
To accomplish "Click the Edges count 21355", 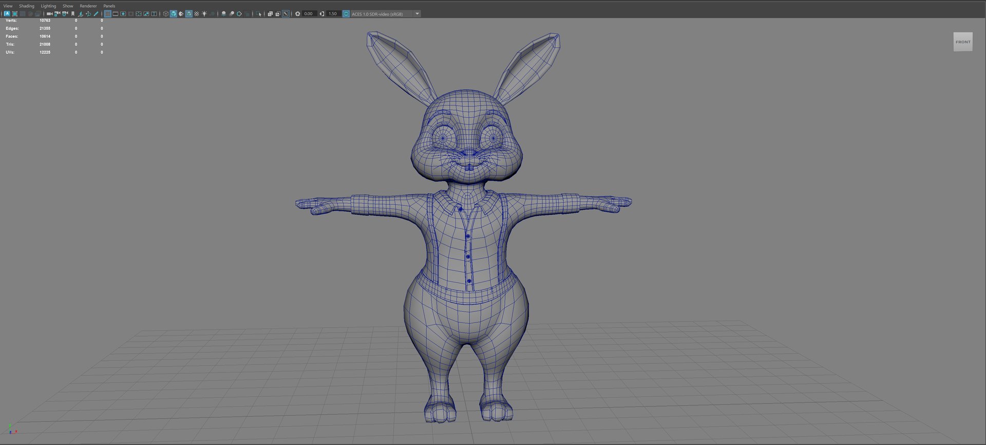I will pyautogui.click(x=45, y=28).
